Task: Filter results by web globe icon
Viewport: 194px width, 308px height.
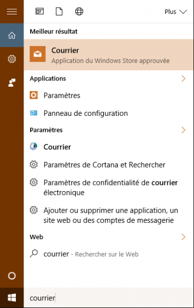Action: click(79, 11)
